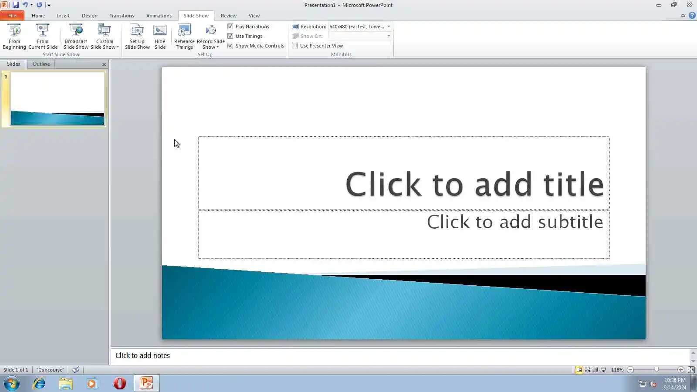Open Set Up Slide Show dialog
This screenshot has height=392, width=697.
(x=137, y=37)
